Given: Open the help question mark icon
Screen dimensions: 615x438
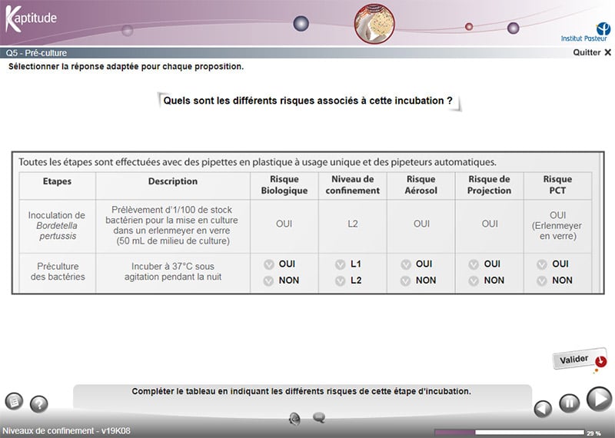Looking at the screenshot, I should pos(38,403).
